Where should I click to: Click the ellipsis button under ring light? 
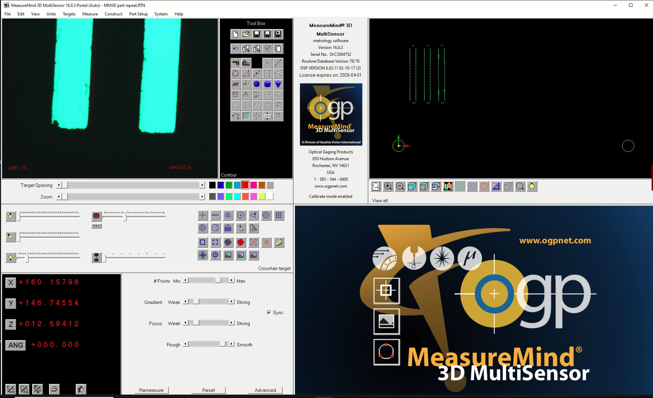(96, 226)
